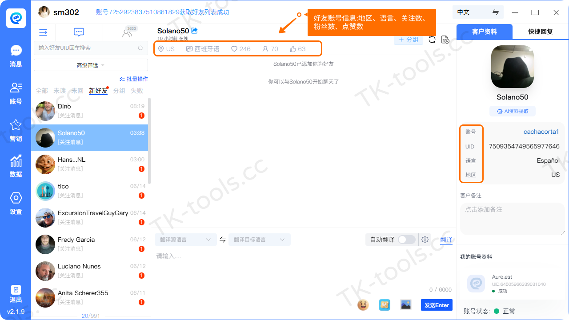Select the 未读 unread tab
Image resolution: width=569 pixels, height=320 pixels.
point(60,91)
